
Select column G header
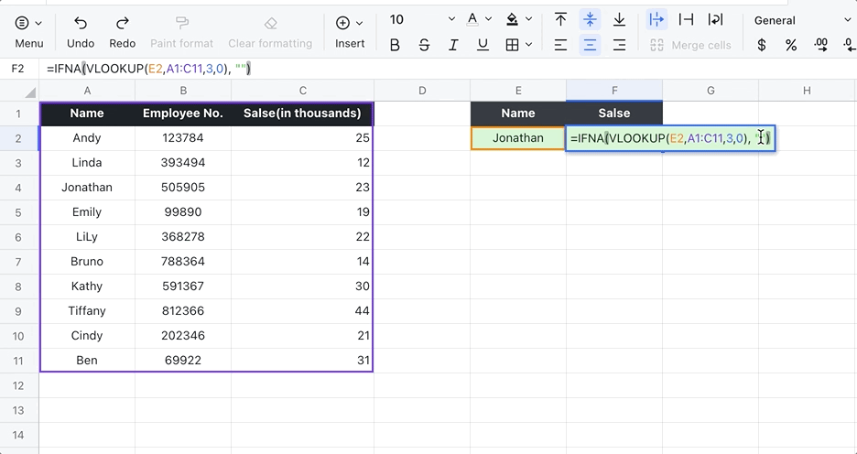tap(711, 91)
